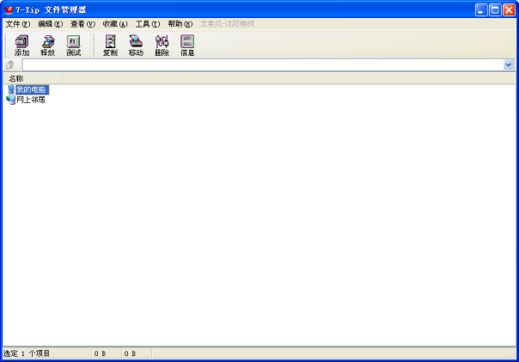Click the 释放 (Extract) toolbar icon
This screenshot has height=362, width=519.
point(47,46)
